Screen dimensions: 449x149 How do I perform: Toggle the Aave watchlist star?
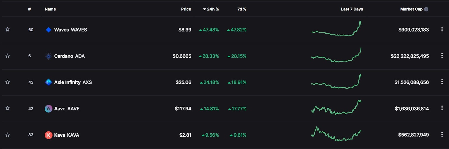pyautogui.click(x=8, y=108)
